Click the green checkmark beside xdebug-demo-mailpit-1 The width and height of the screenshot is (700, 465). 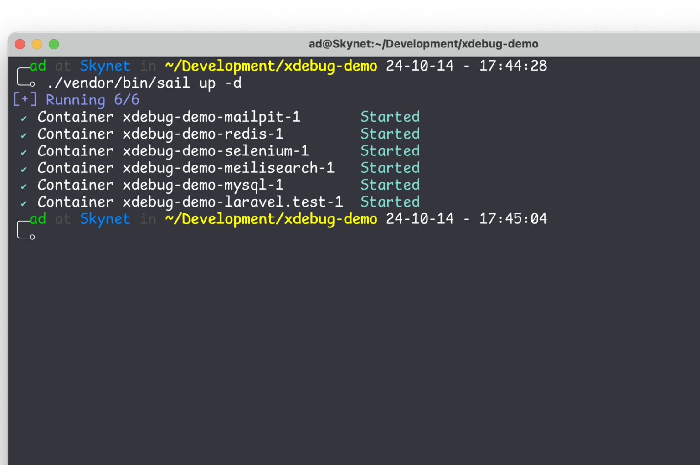point(23,117)
